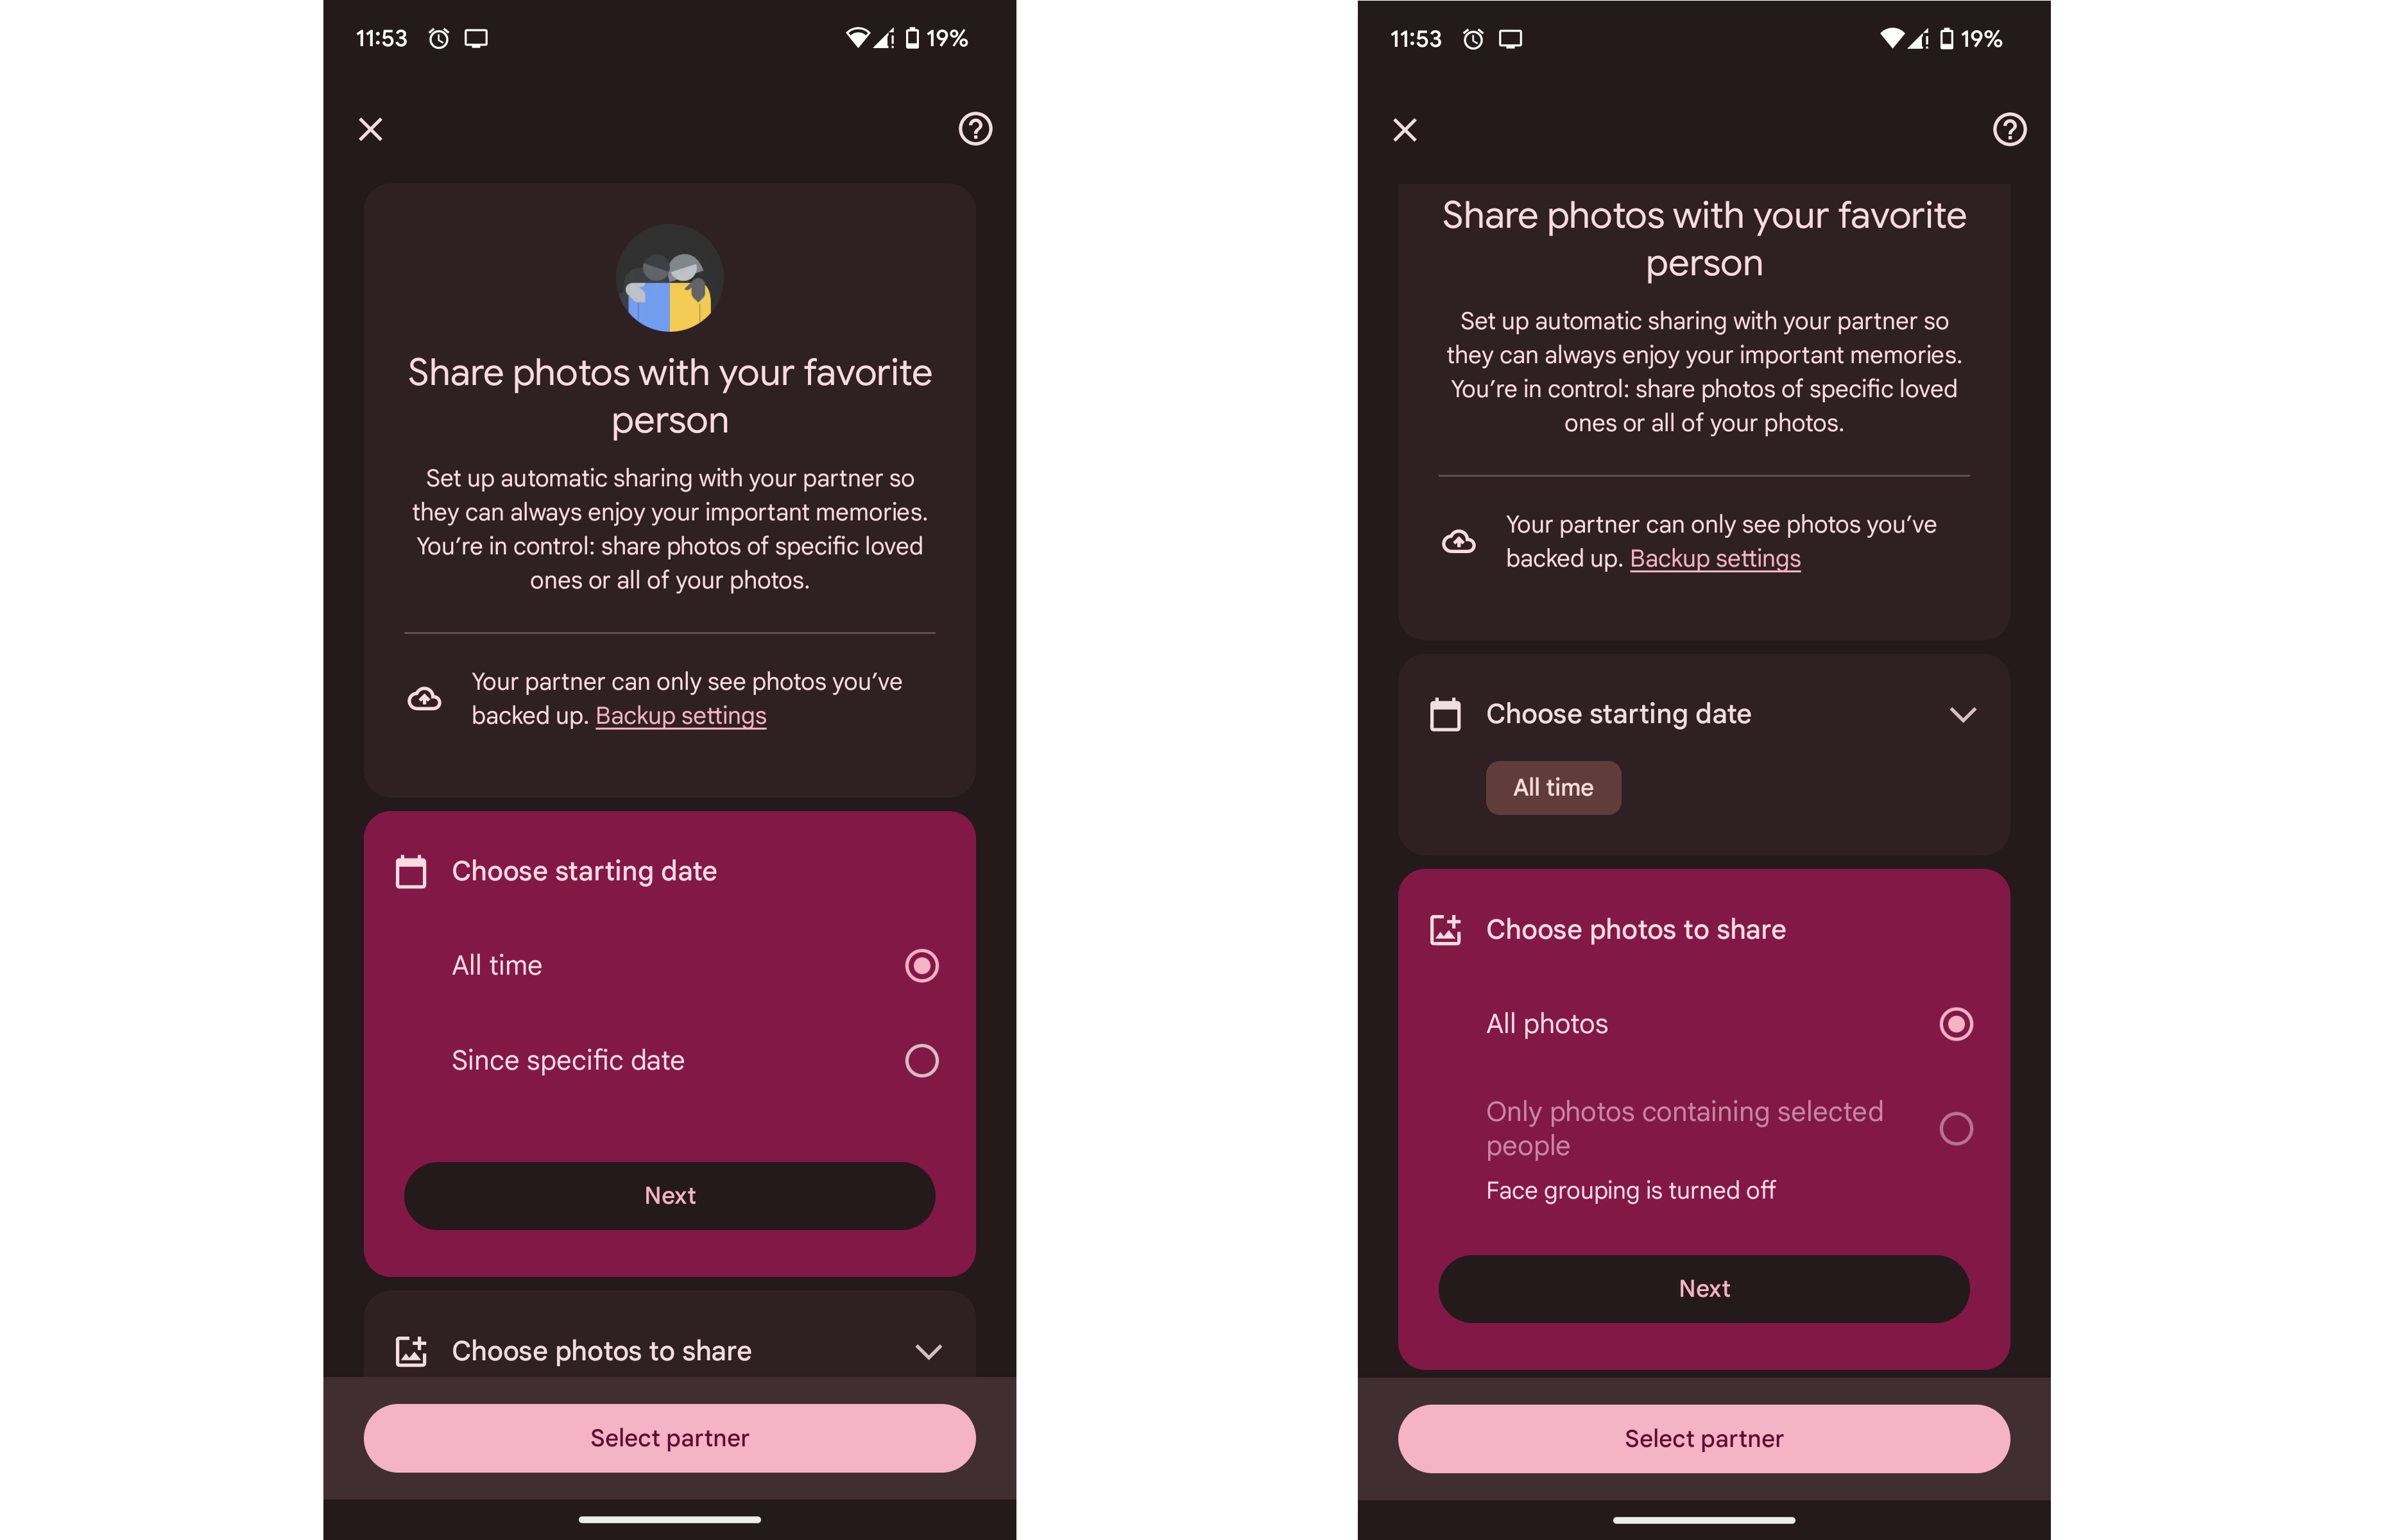Click the Select partner button

tap(669, 1436)
